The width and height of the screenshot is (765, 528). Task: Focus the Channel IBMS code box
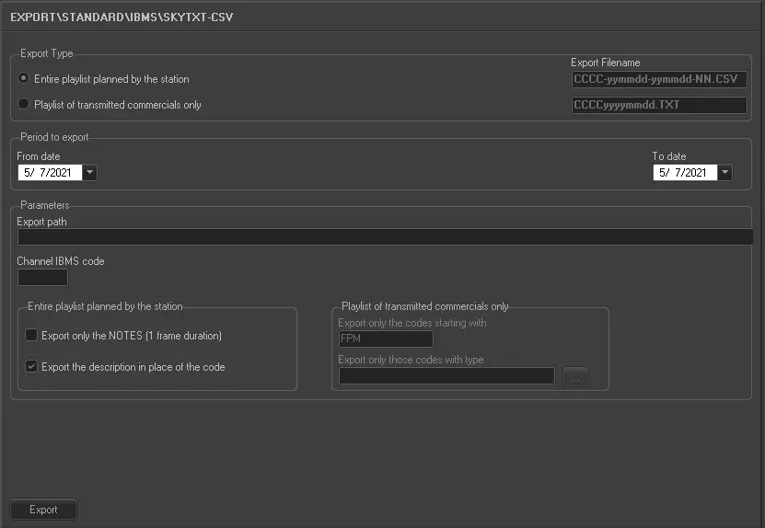point(42,277)
